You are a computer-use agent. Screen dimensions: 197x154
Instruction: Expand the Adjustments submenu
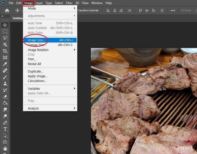pyautogui.click(x=50, y=16)
